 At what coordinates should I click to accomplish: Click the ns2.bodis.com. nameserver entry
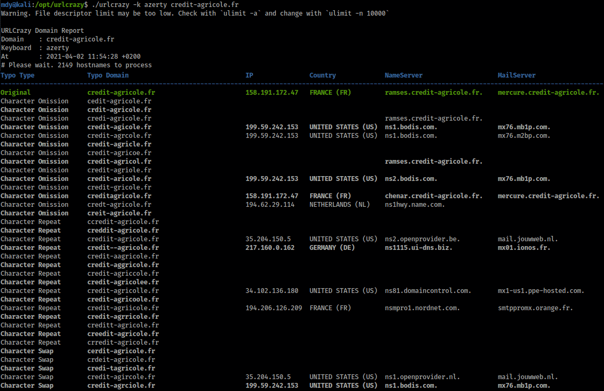click(411, 179)
